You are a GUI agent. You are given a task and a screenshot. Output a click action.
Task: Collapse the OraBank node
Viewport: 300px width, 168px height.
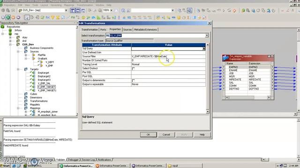click(26, 58)
